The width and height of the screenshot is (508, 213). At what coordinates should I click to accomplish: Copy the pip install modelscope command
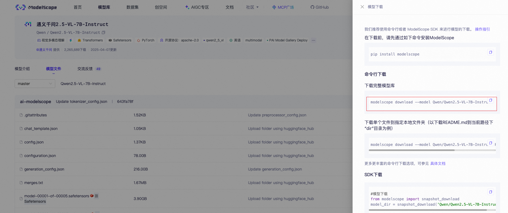pos(490,52)
